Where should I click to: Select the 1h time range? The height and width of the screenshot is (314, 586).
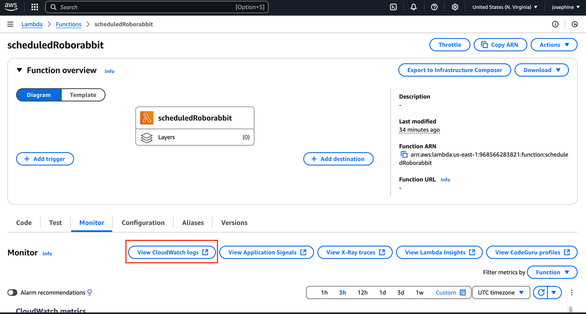tap(324, 292)
